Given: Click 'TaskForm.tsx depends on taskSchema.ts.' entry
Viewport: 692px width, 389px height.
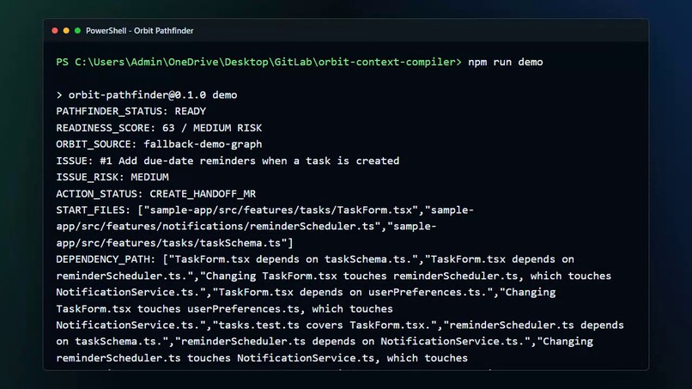Looking at the screenshot, I should [294, 259].
